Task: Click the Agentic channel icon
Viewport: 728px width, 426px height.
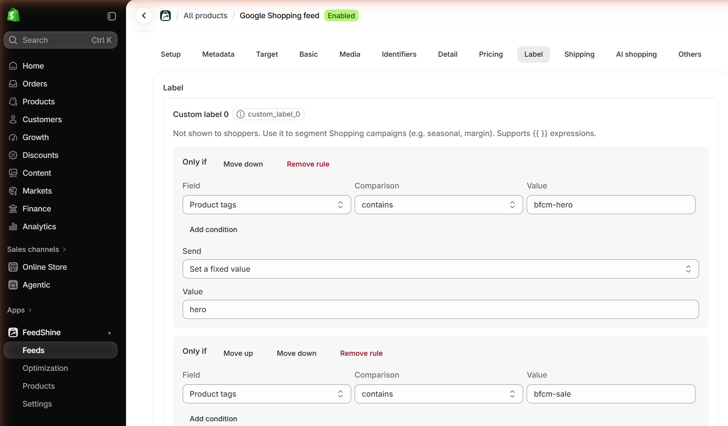Action: coord(13,285)
